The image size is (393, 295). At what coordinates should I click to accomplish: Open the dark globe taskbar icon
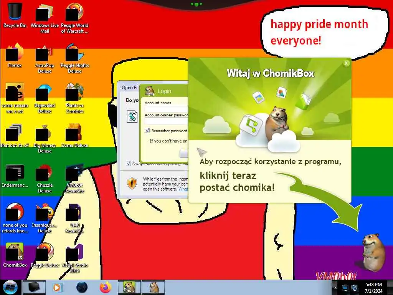(x=82, y=287)
